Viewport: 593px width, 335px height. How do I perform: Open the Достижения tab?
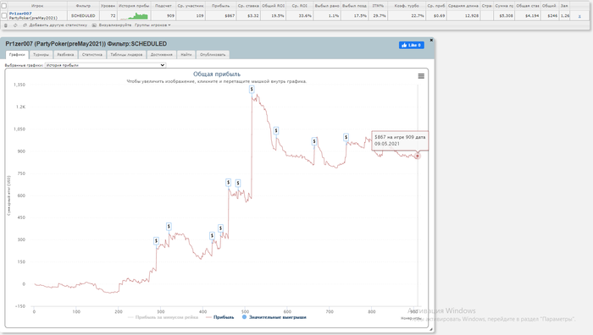pyautogui.click(x=162, y=55)
